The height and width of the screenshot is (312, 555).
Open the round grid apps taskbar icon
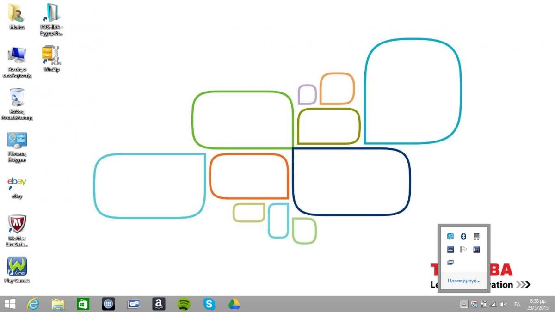pos(108,304)
